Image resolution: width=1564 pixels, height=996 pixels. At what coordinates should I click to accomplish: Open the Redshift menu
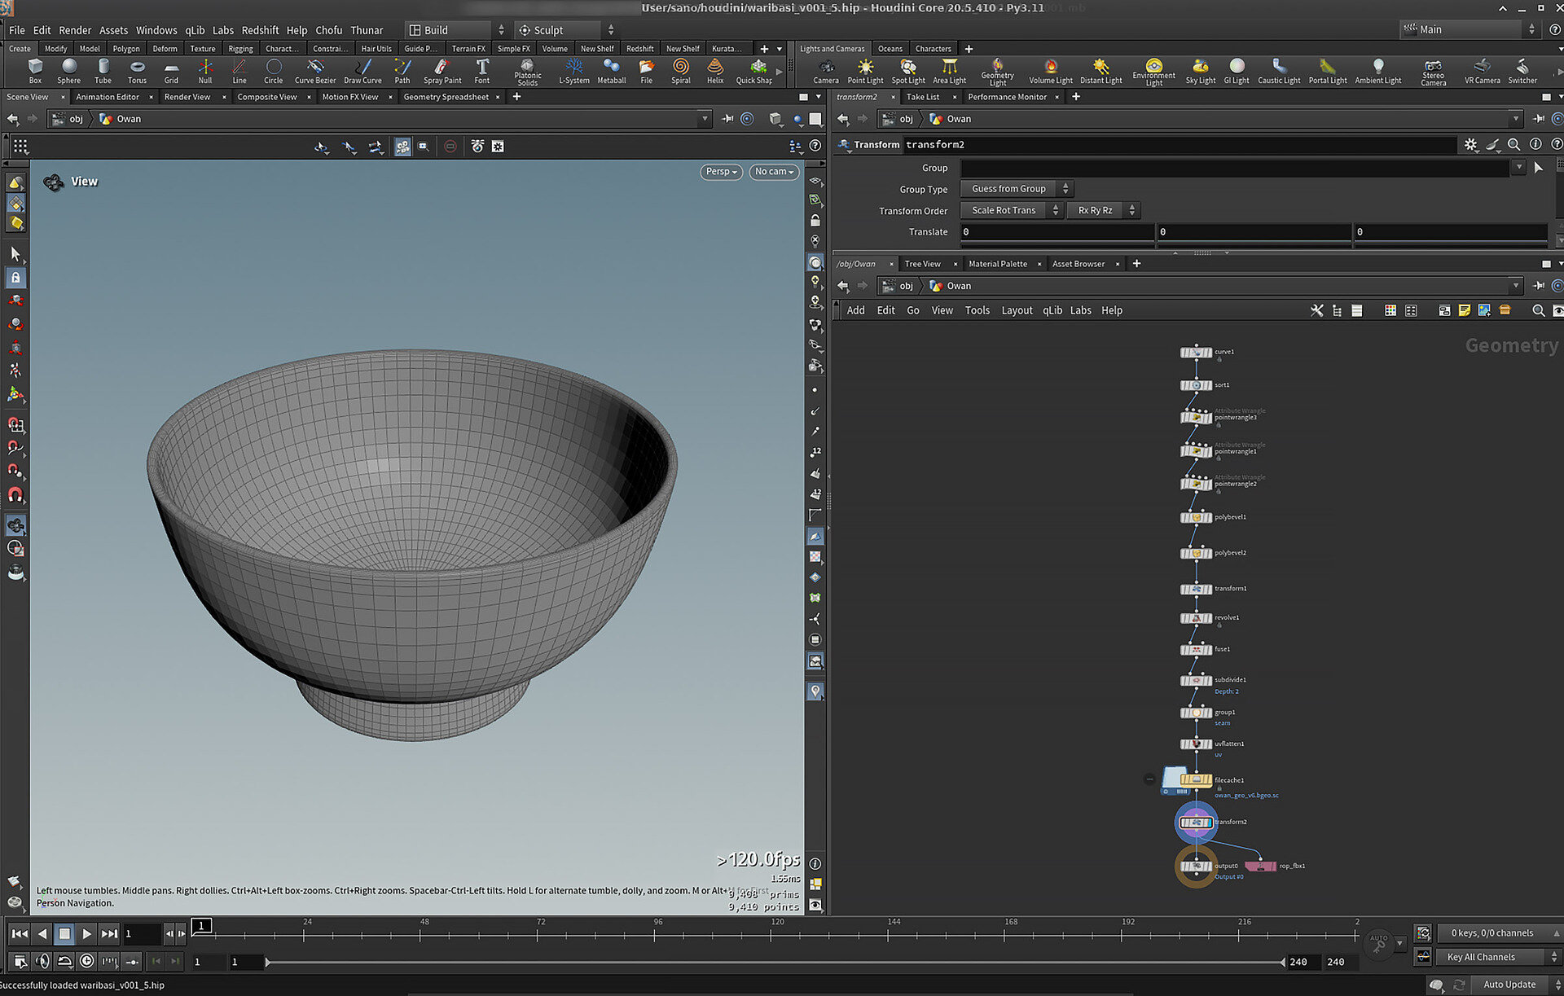260,30
